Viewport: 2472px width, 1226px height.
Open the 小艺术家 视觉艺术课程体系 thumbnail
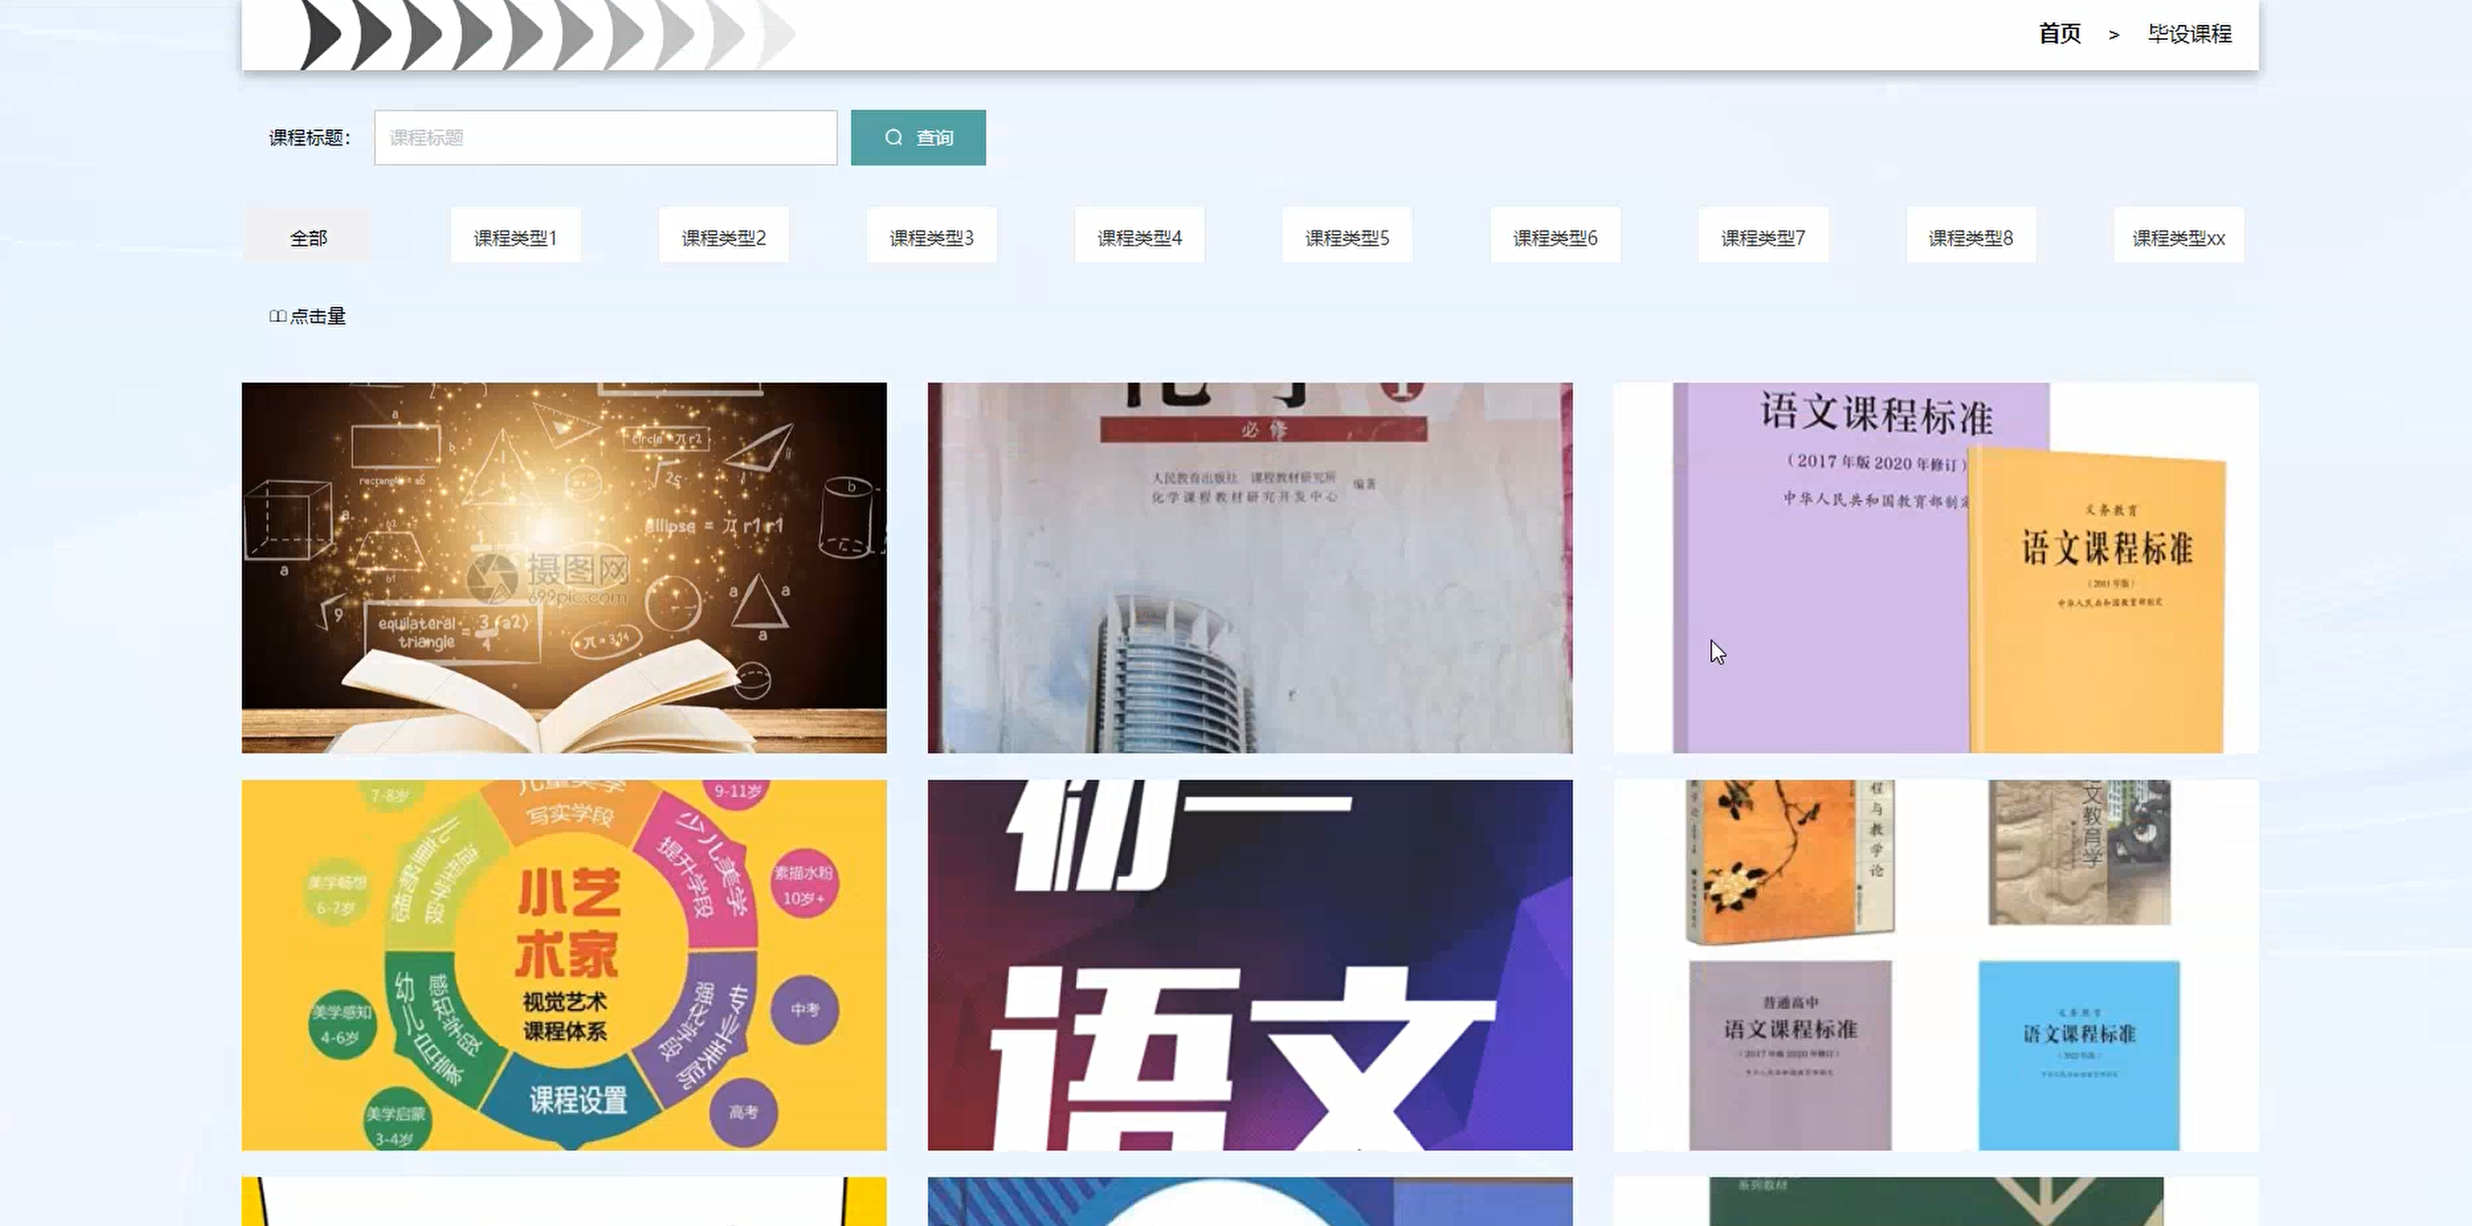click(x=564, y=965)
